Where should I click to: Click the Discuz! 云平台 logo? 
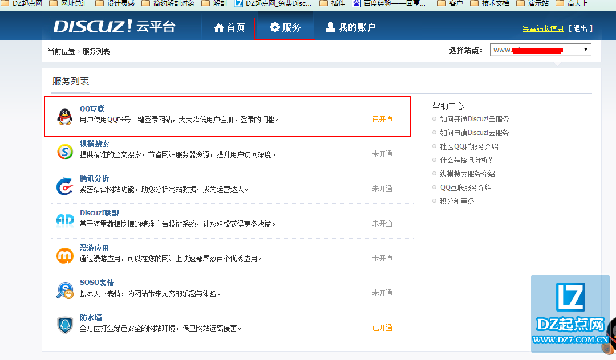pos(114,27)
